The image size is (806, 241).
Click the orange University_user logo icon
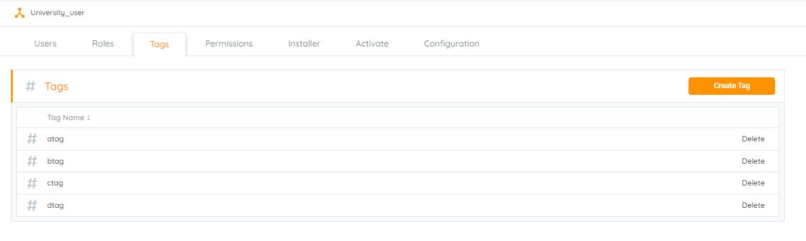[x=19, y=13]
